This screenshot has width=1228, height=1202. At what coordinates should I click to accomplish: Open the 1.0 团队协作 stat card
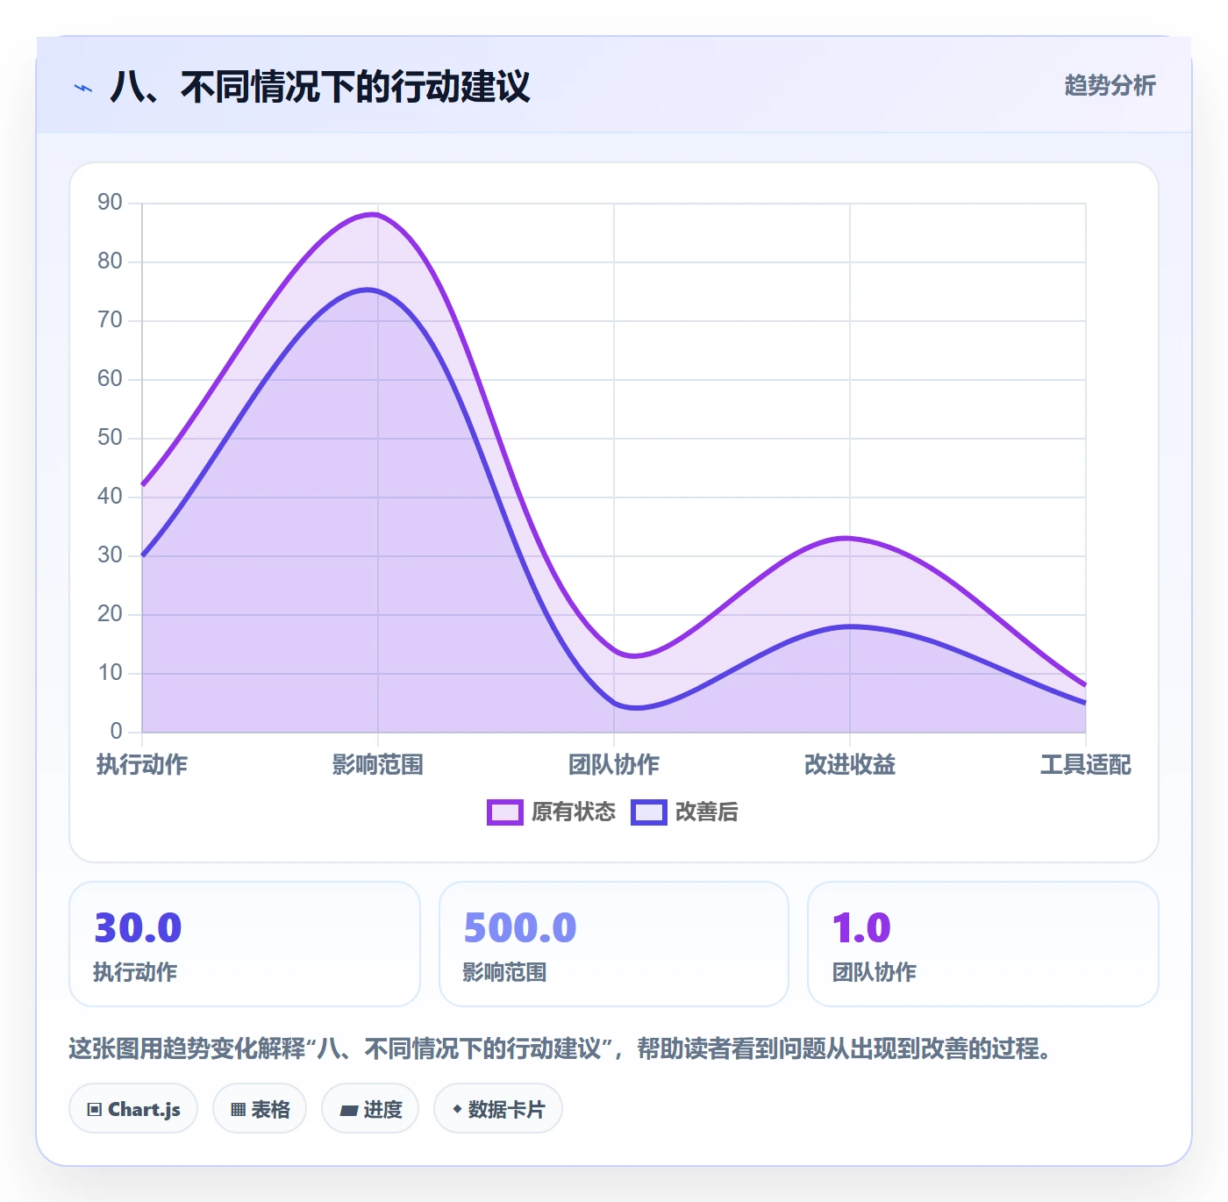coord(983,944)
